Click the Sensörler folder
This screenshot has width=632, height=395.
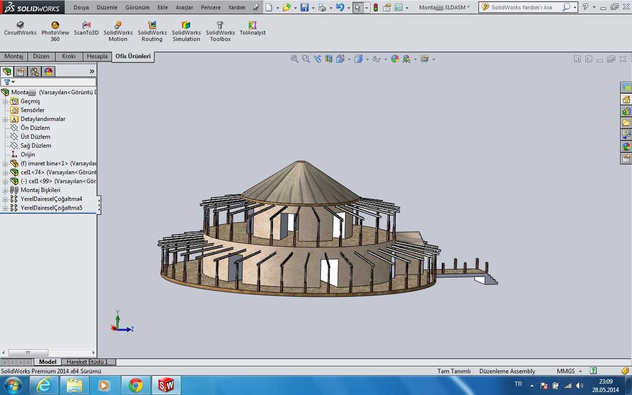click(33, 110)
